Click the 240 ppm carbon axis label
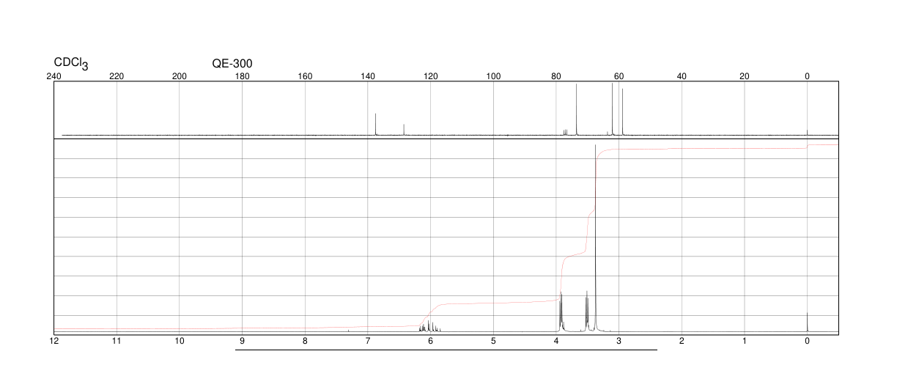Image resolution: width=897 pixels, height=387 pixels. pyautogui.click(x=53, y=76)
